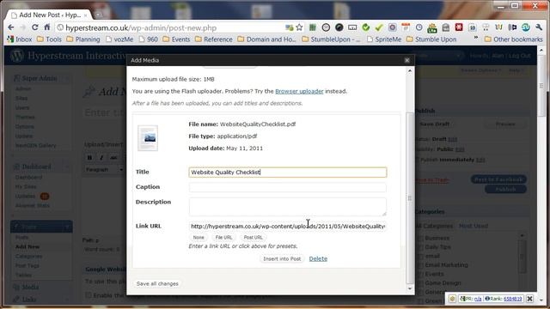
Task: Click the orange calendar extension icon
Action: click(406, 27)
